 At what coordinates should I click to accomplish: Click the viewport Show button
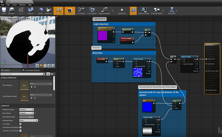28,19
